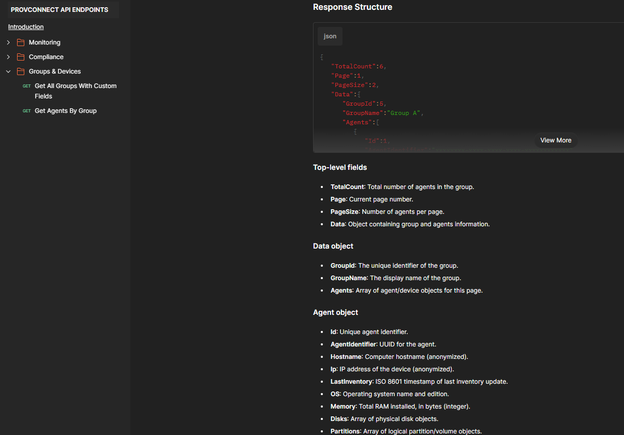Viewport: 624px width, 435px height.
Task: Select the Monitoring folder name
Action: 44,42
